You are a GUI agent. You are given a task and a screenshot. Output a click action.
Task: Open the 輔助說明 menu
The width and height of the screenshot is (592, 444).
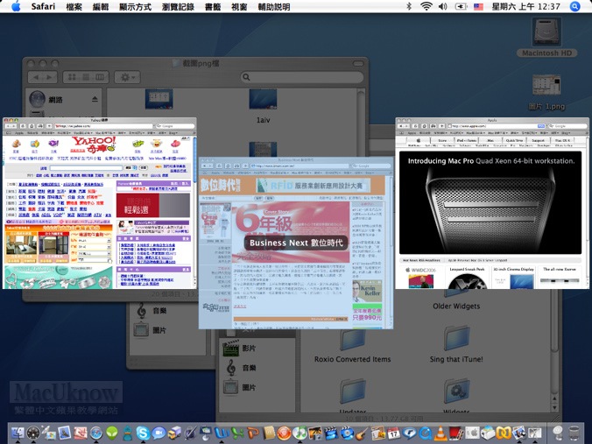pos(274,7)
